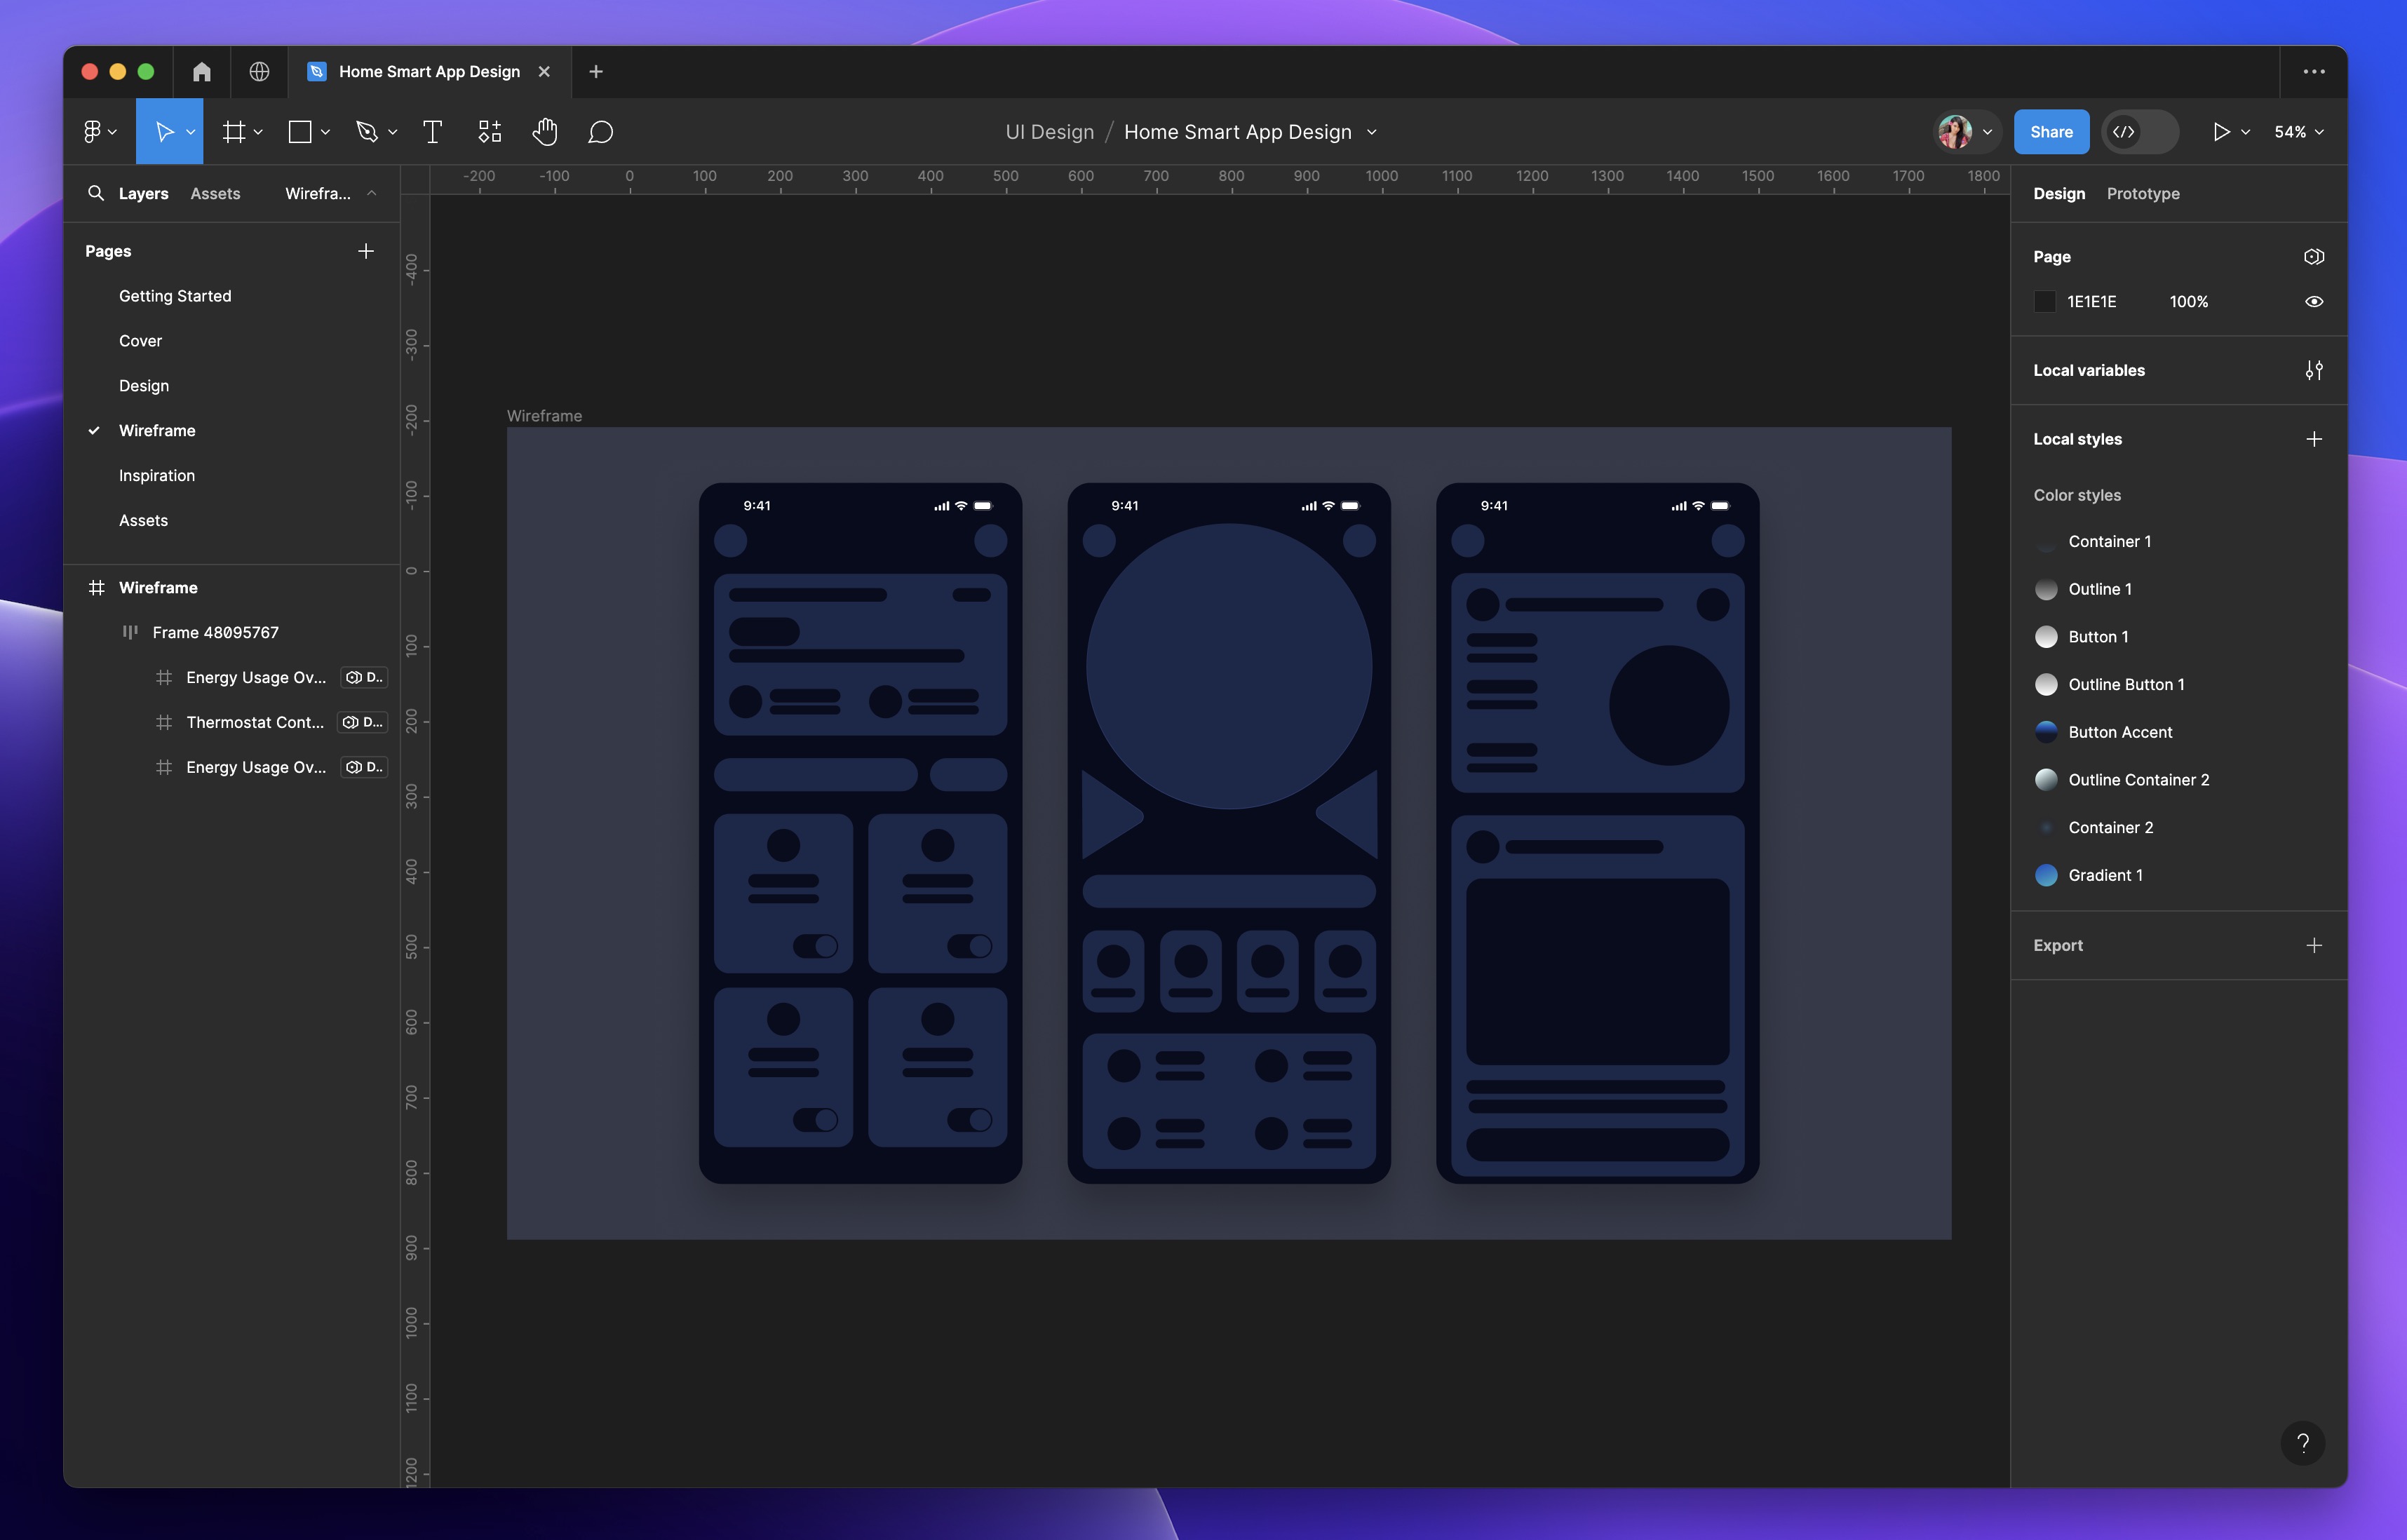The height and width of the screenshot is (1540, 2407).
Task: Open Local variables settings
Action: [x=2314, y=370]
